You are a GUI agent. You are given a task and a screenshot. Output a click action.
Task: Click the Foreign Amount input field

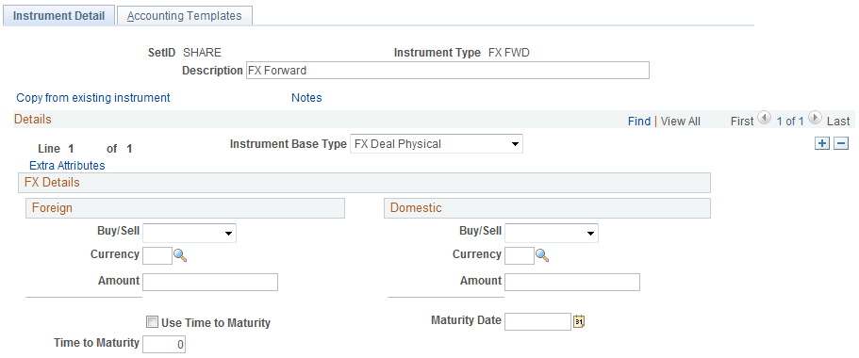pos(210,282)
